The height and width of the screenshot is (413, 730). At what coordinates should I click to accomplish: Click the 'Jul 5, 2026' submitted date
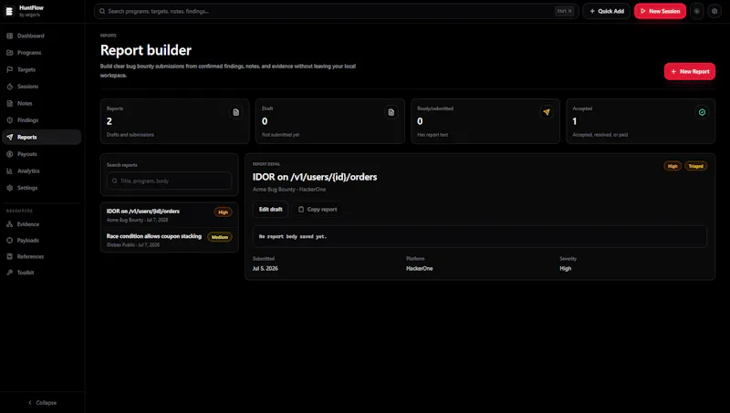tap(266, 268)
